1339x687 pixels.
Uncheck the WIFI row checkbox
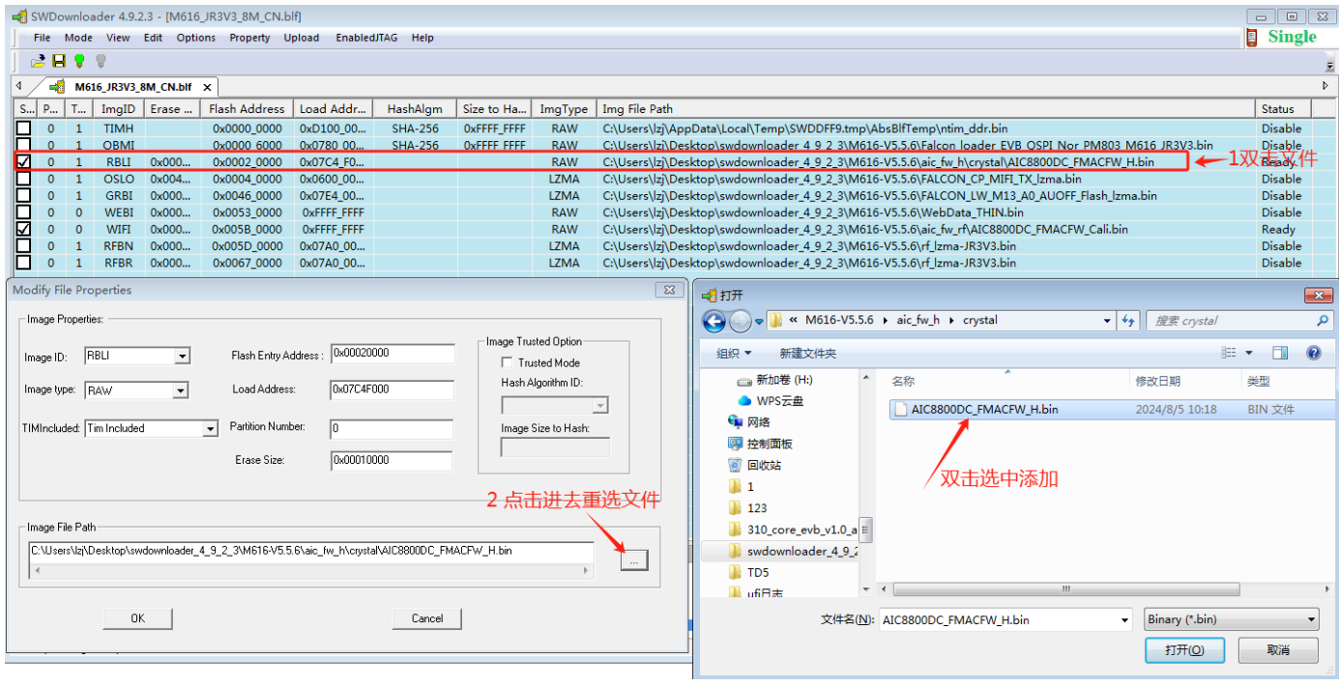[24, 229]
